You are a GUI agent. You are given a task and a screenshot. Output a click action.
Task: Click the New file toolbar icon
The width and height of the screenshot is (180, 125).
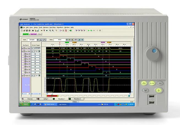point(21,30)
